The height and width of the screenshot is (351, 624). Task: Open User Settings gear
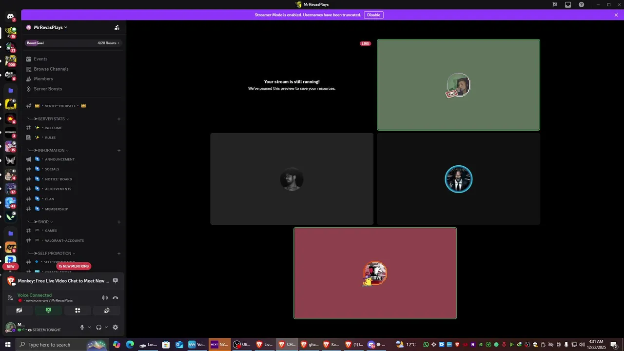tap(116, 328)
